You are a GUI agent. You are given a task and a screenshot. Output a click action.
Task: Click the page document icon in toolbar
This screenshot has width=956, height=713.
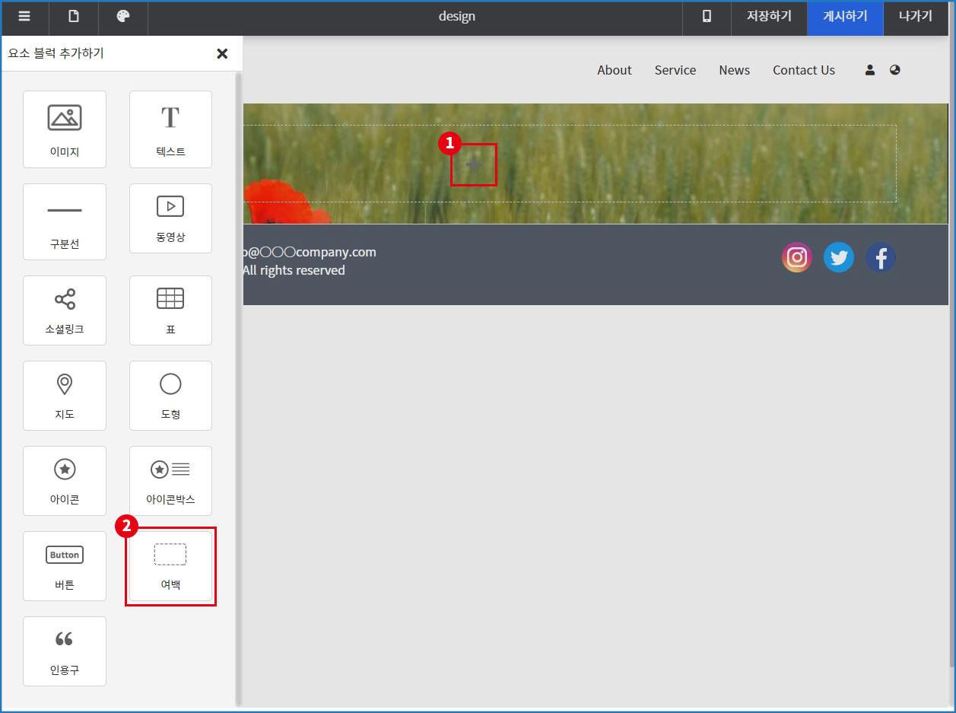pyautogui.click(x=74, y=17)
